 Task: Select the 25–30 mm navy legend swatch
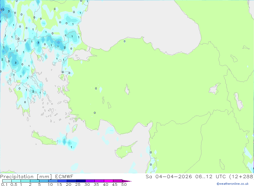[x=81, y=181]
